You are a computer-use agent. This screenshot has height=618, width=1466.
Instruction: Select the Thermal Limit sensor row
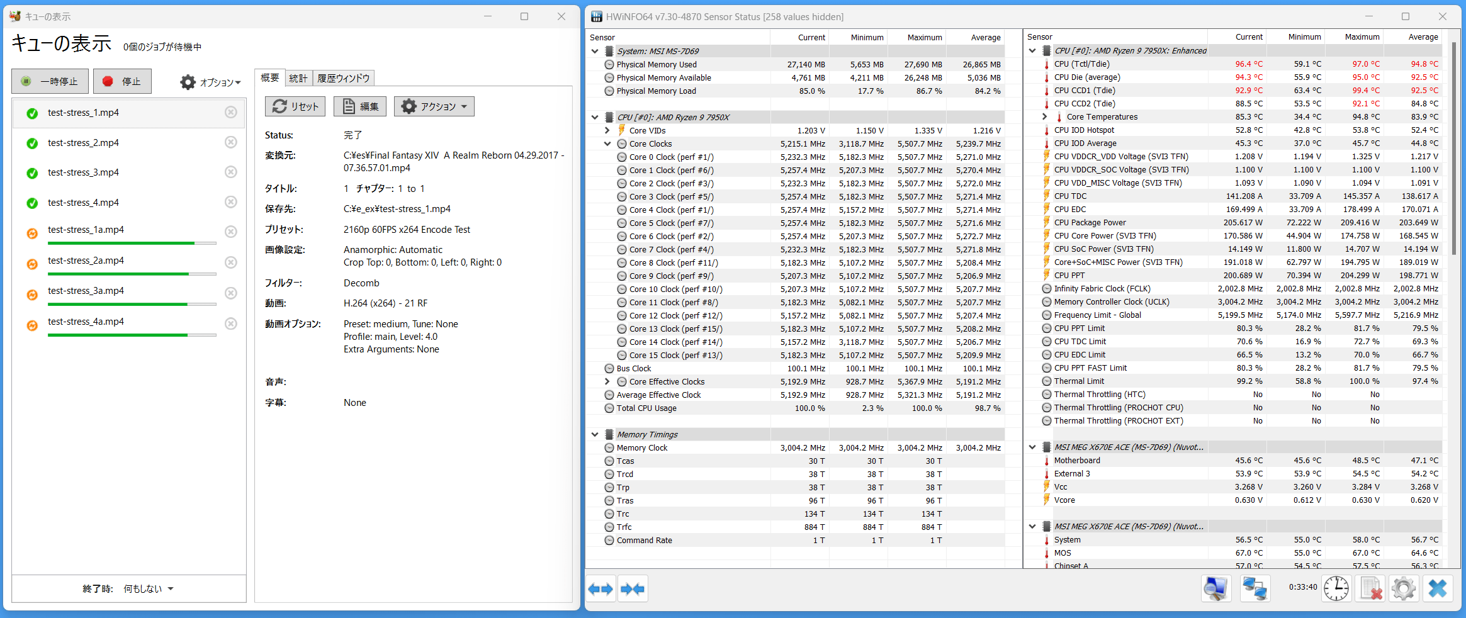[1234, 381]
